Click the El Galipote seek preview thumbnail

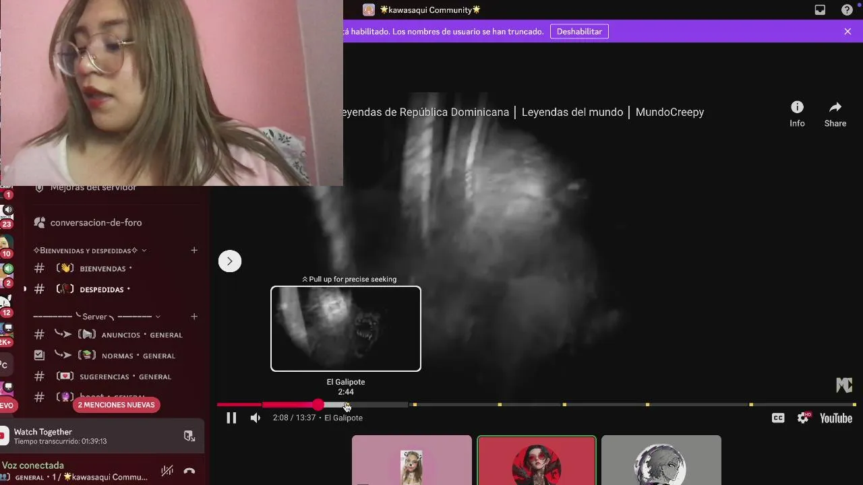pyautogui.click(x=346, y=329)
